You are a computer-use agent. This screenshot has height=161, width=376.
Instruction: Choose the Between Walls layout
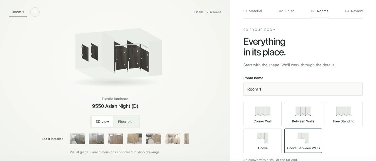pos(303,114)
